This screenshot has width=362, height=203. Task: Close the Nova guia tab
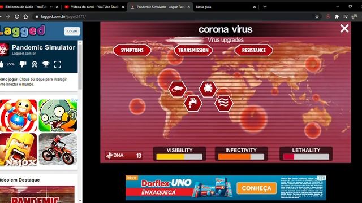255,7
